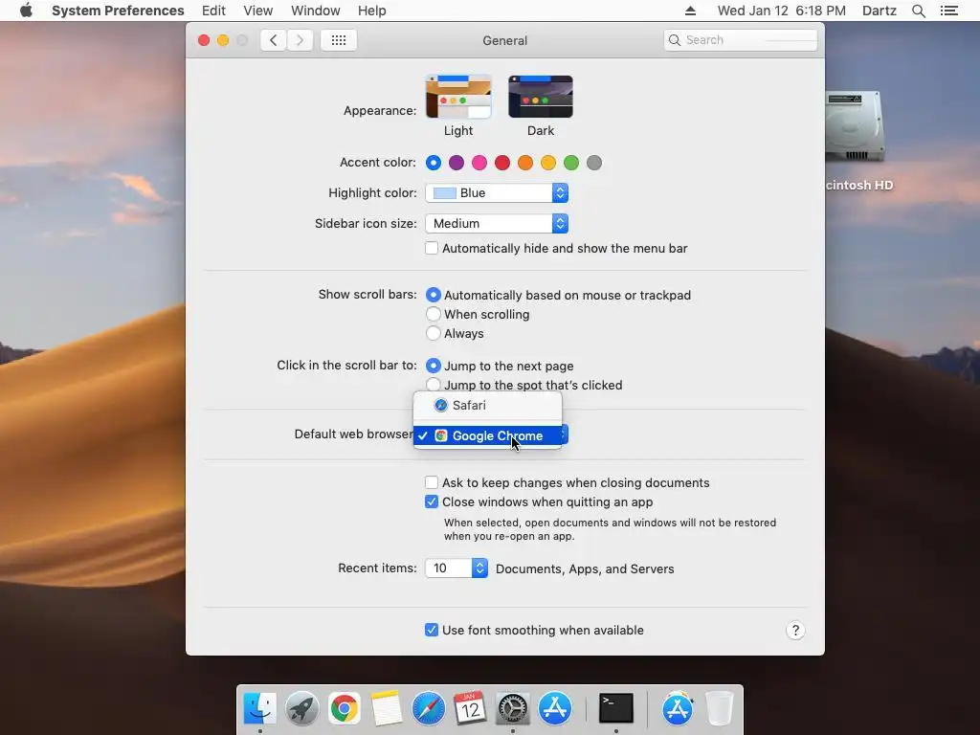The image size is (980, 735).
Task: Click the Spotlight search magnifier
Action: [x=918, y=11]
